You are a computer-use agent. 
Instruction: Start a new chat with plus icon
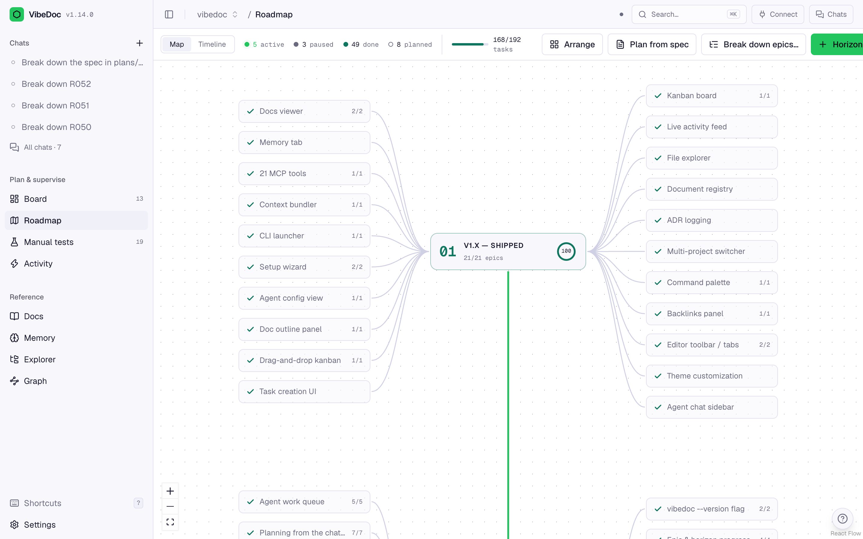coord(139,43)
